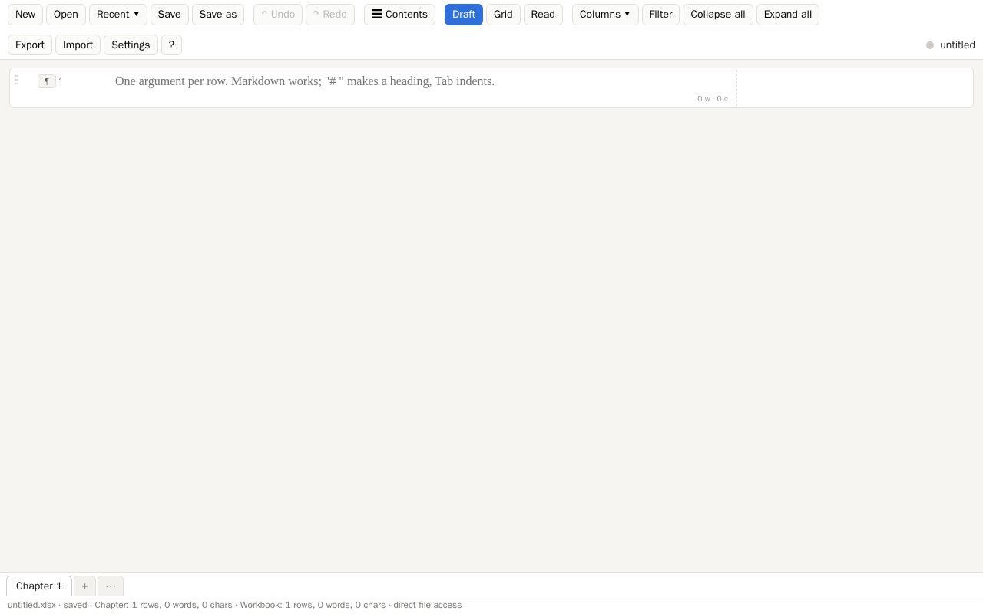Expand all rows
This screenshot has width=983, height=614.
[x=788, y=15]
